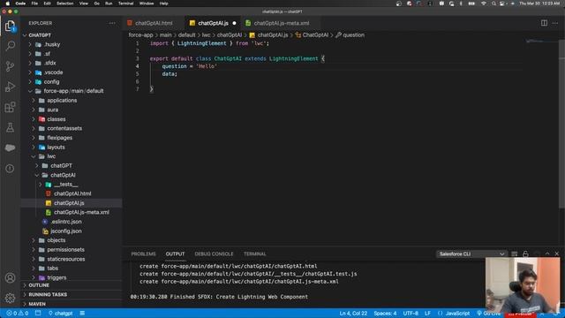
Task: Open jsconfig.json in explorer
Action: point(66,231)
